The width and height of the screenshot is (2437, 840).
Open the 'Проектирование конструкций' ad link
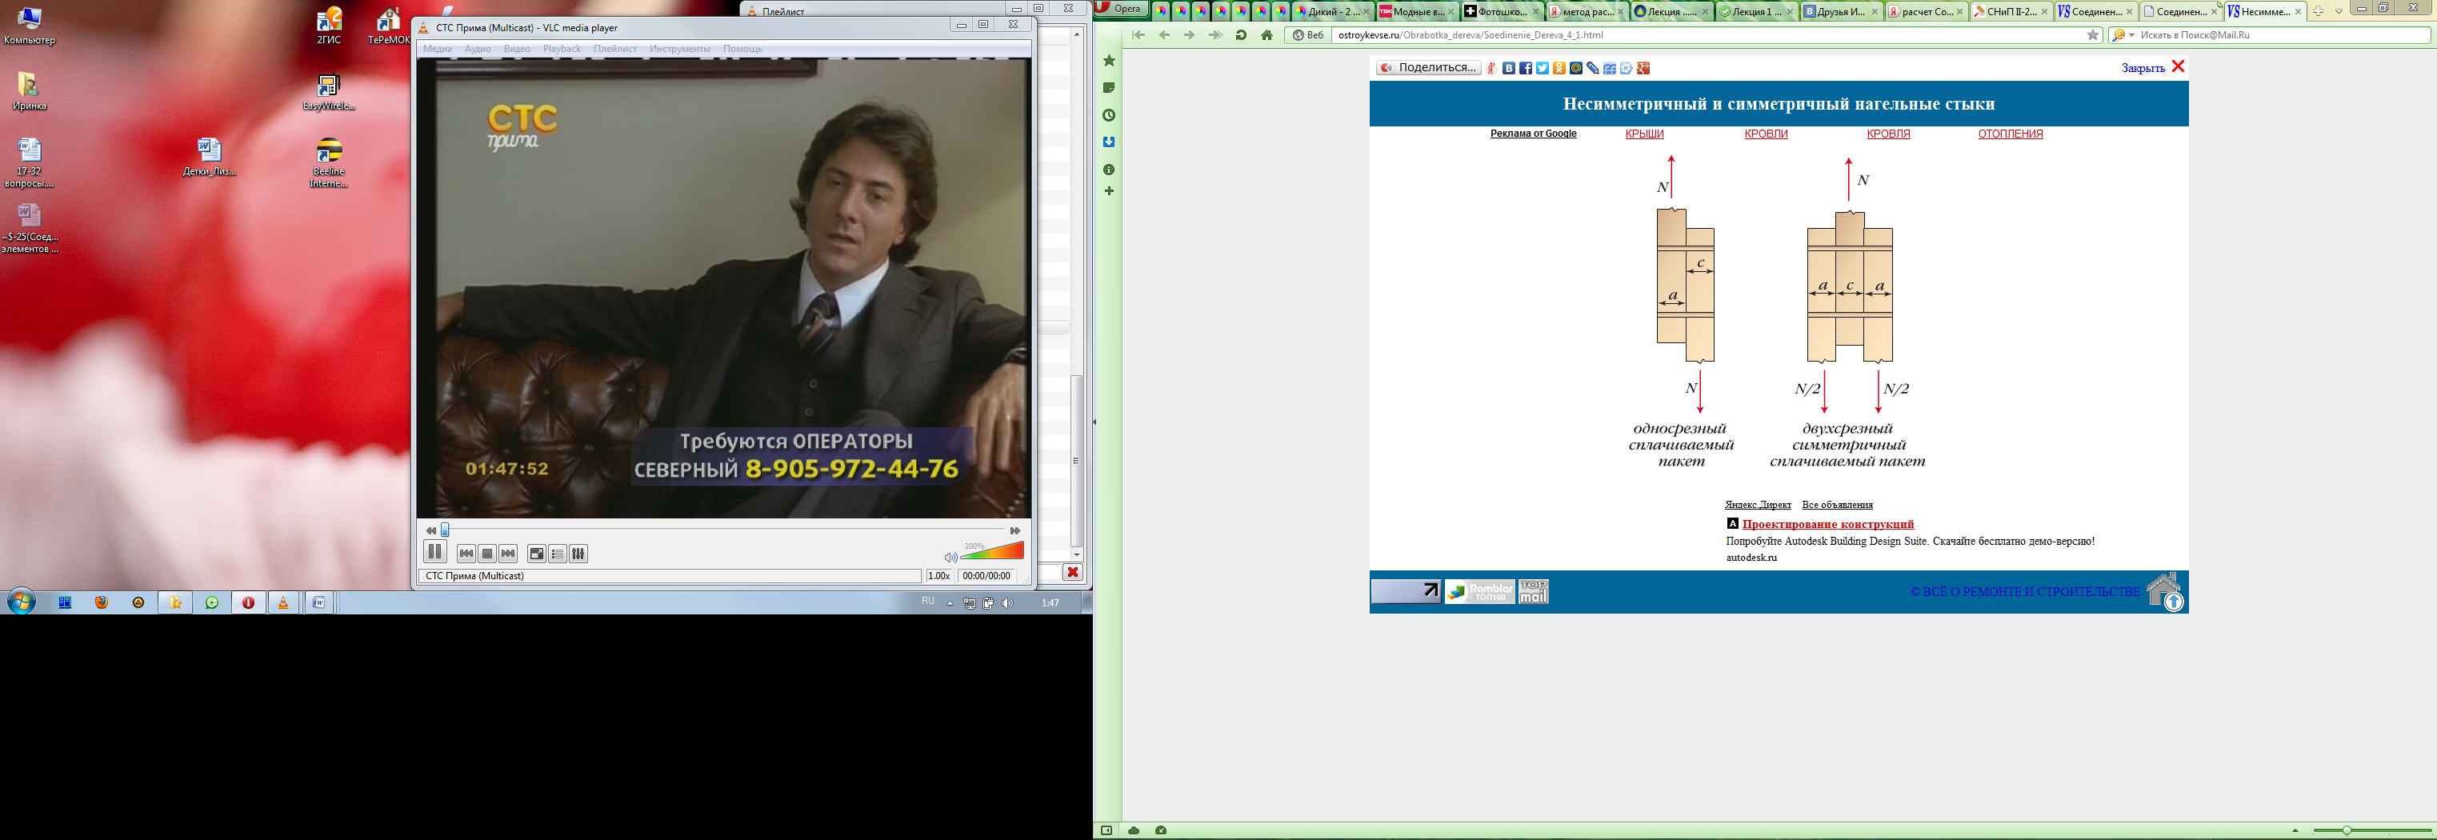(x=1827, y=524)
